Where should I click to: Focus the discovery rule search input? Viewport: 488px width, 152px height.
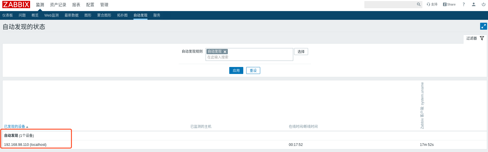pos(248,57)
